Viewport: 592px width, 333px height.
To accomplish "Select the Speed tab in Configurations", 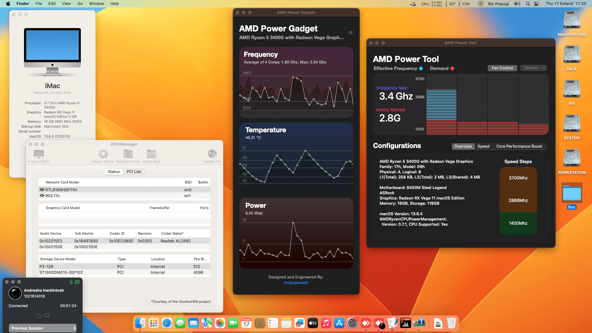I will (x=483, y=146).
